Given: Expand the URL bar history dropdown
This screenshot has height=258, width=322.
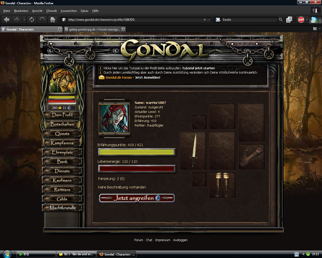Looking at the screenshot, I should [x=209, y=20].
